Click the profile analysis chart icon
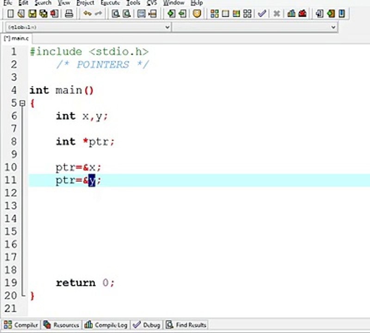Viewport: 370px width, 333px height. coord(291,13)
